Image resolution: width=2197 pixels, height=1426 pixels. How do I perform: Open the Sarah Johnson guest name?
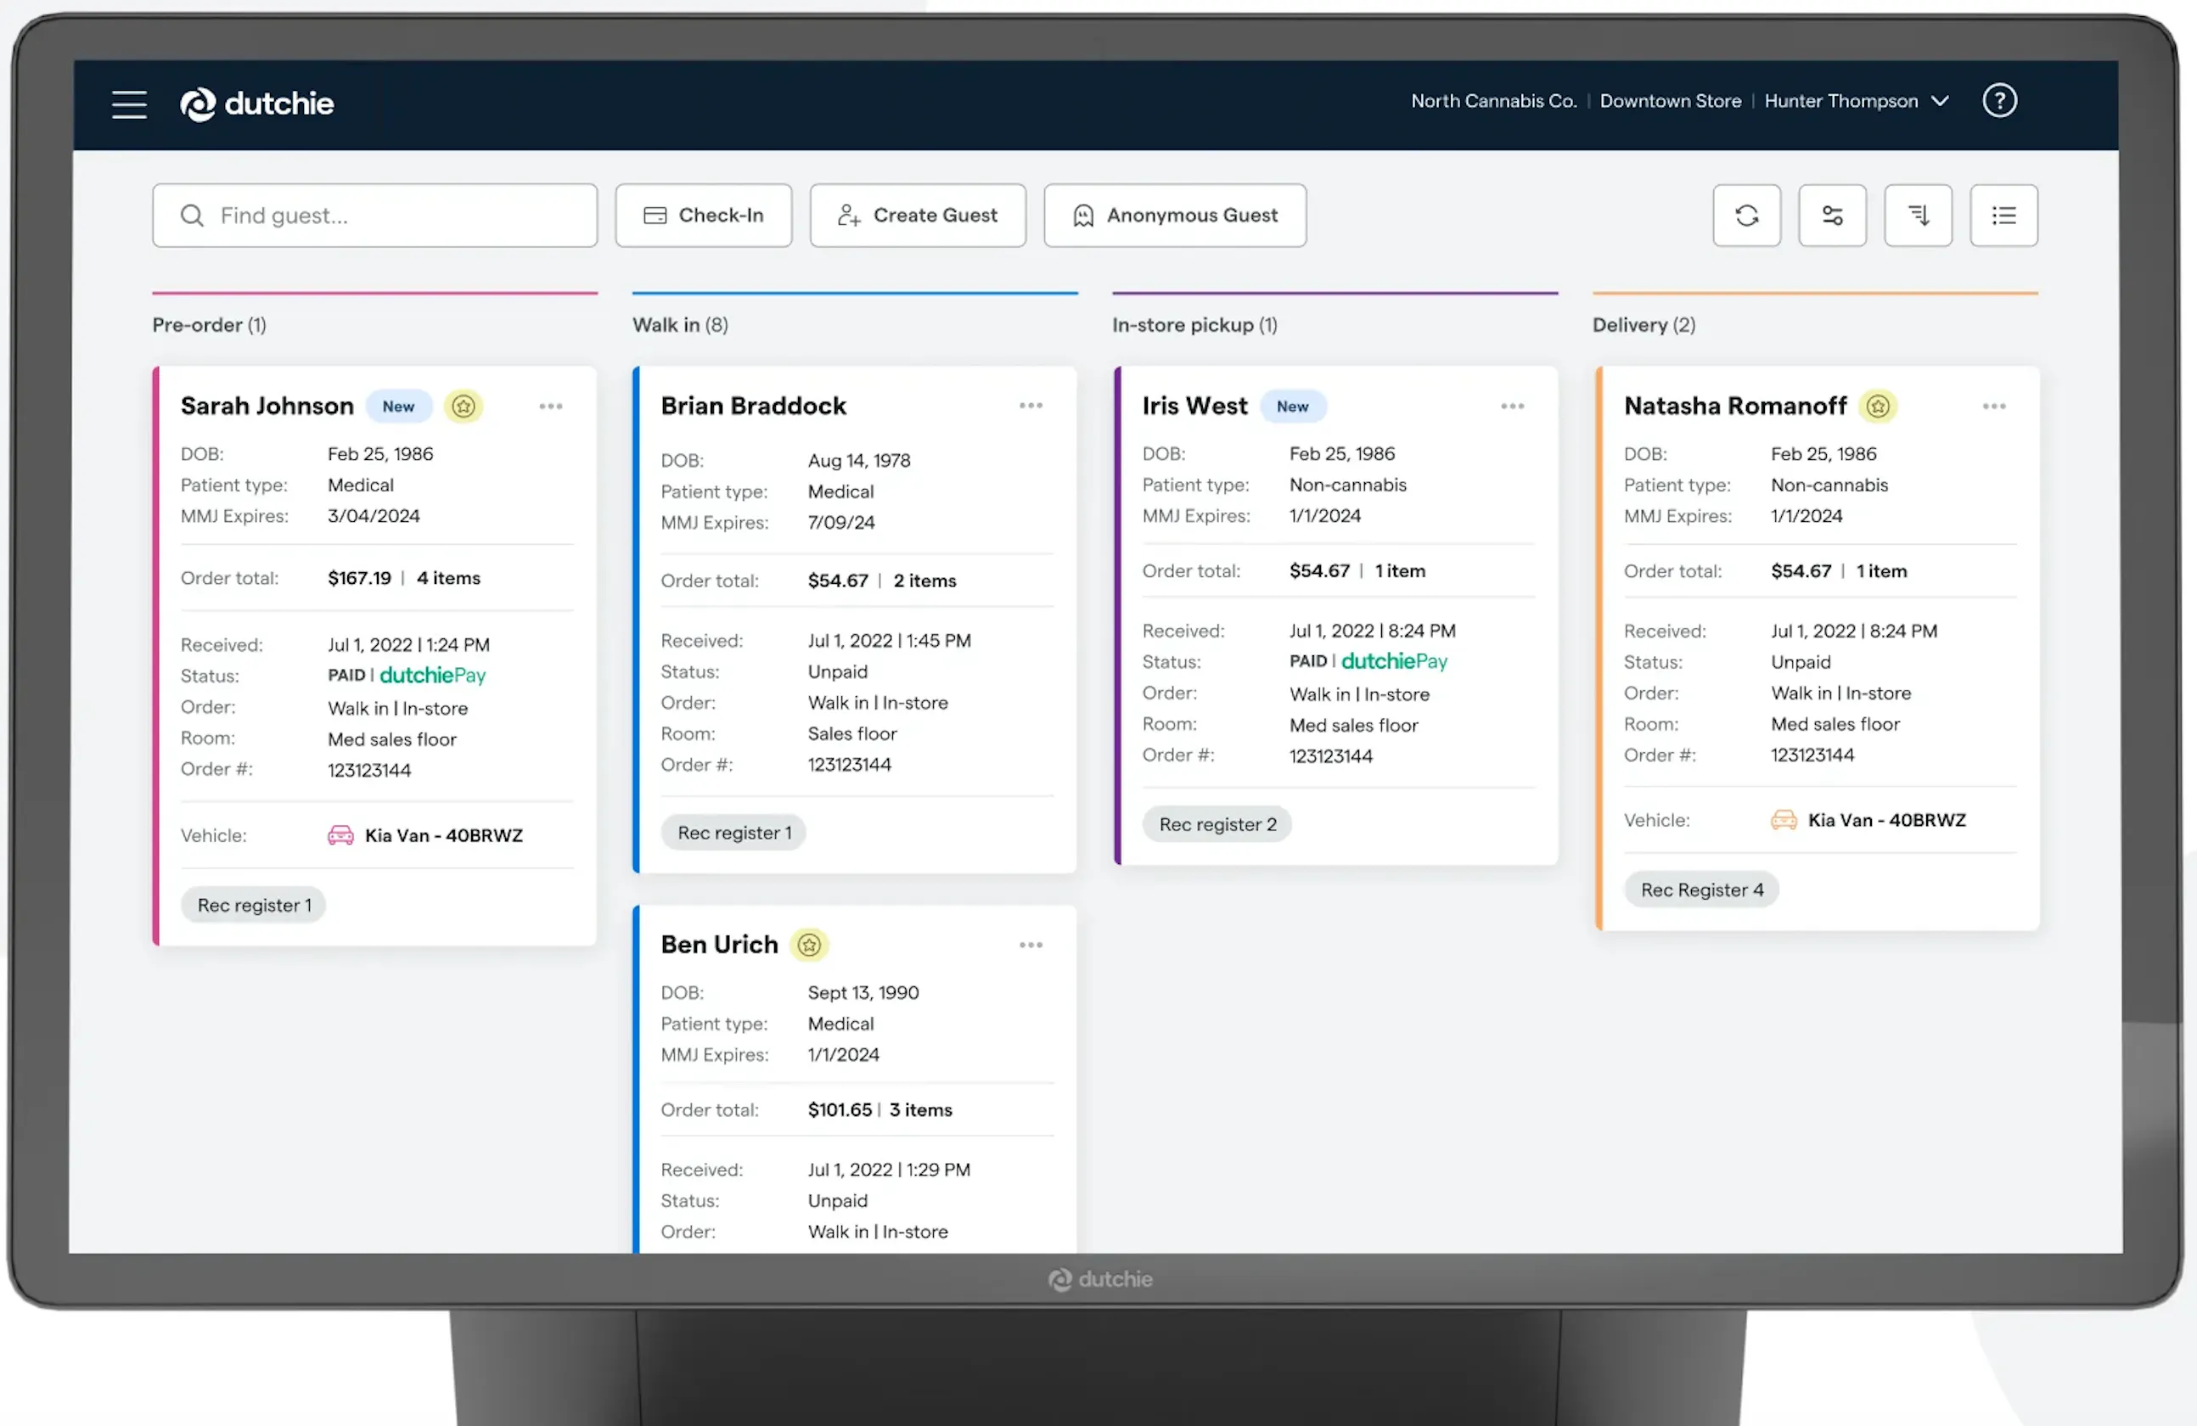[267, 406]
